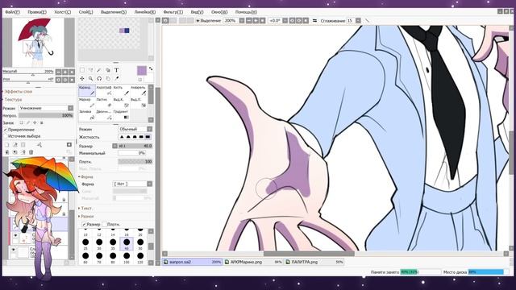The width and height of the screenshot is (516, 290).
Task: Open the Окно menu
Action: (x=219, y=12)
